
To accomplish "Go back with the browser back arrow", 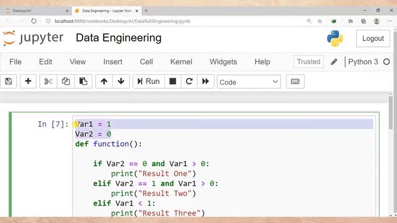I will [8, 21].
